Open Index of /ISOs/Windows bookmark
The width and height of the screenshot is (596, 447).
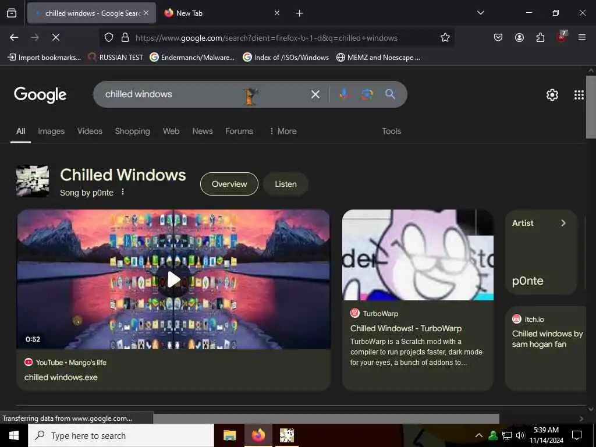pos(286,58)
